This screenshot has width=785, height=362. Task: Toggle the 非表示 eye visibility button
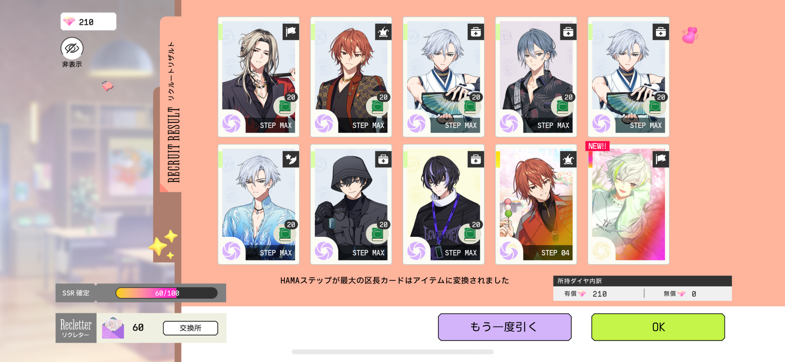pos(72,48)
